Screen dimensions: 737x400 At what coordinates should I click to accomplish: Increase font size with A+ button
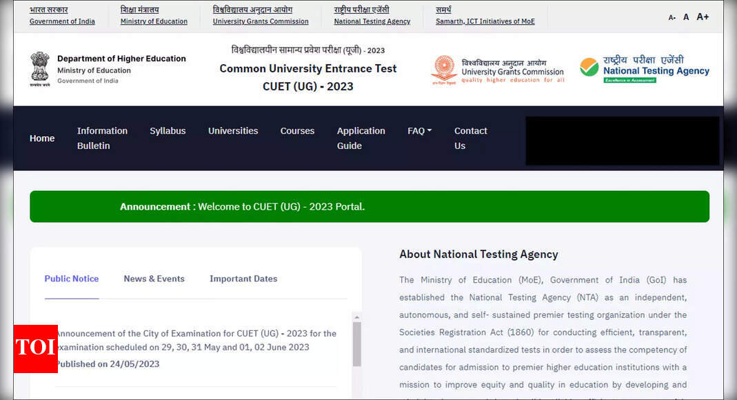(703, 17)
